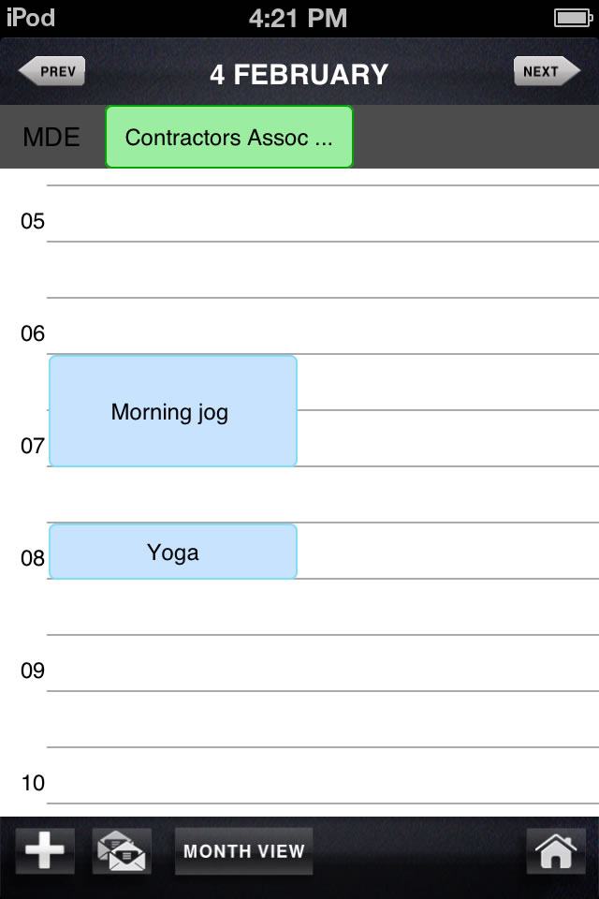This screenshot has height=899, width=599.
Task: Tap the PREV arrow button
Action: coord(51,72)
